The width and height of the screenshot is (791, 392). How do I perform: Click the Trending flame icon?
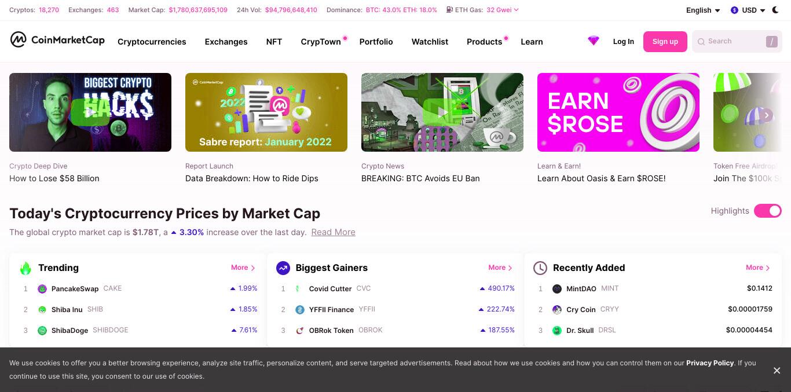tap(25, 268)
